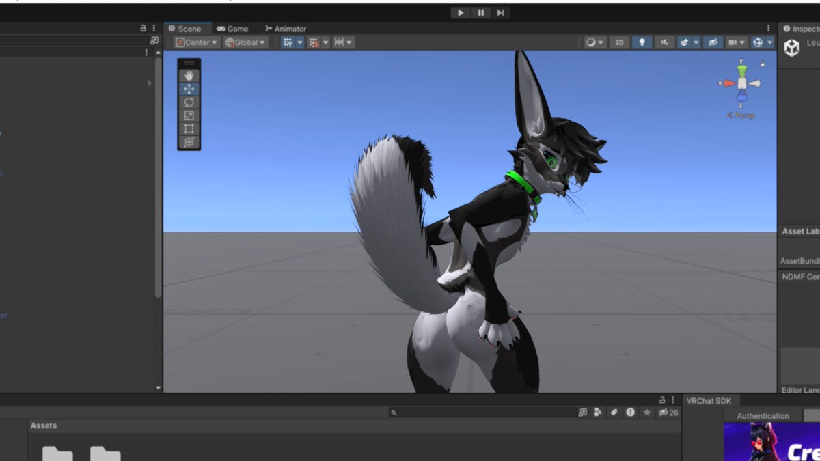Open the Project panel more options menu
This screenshot has width=820, height=461.
[x=673, y=400]
